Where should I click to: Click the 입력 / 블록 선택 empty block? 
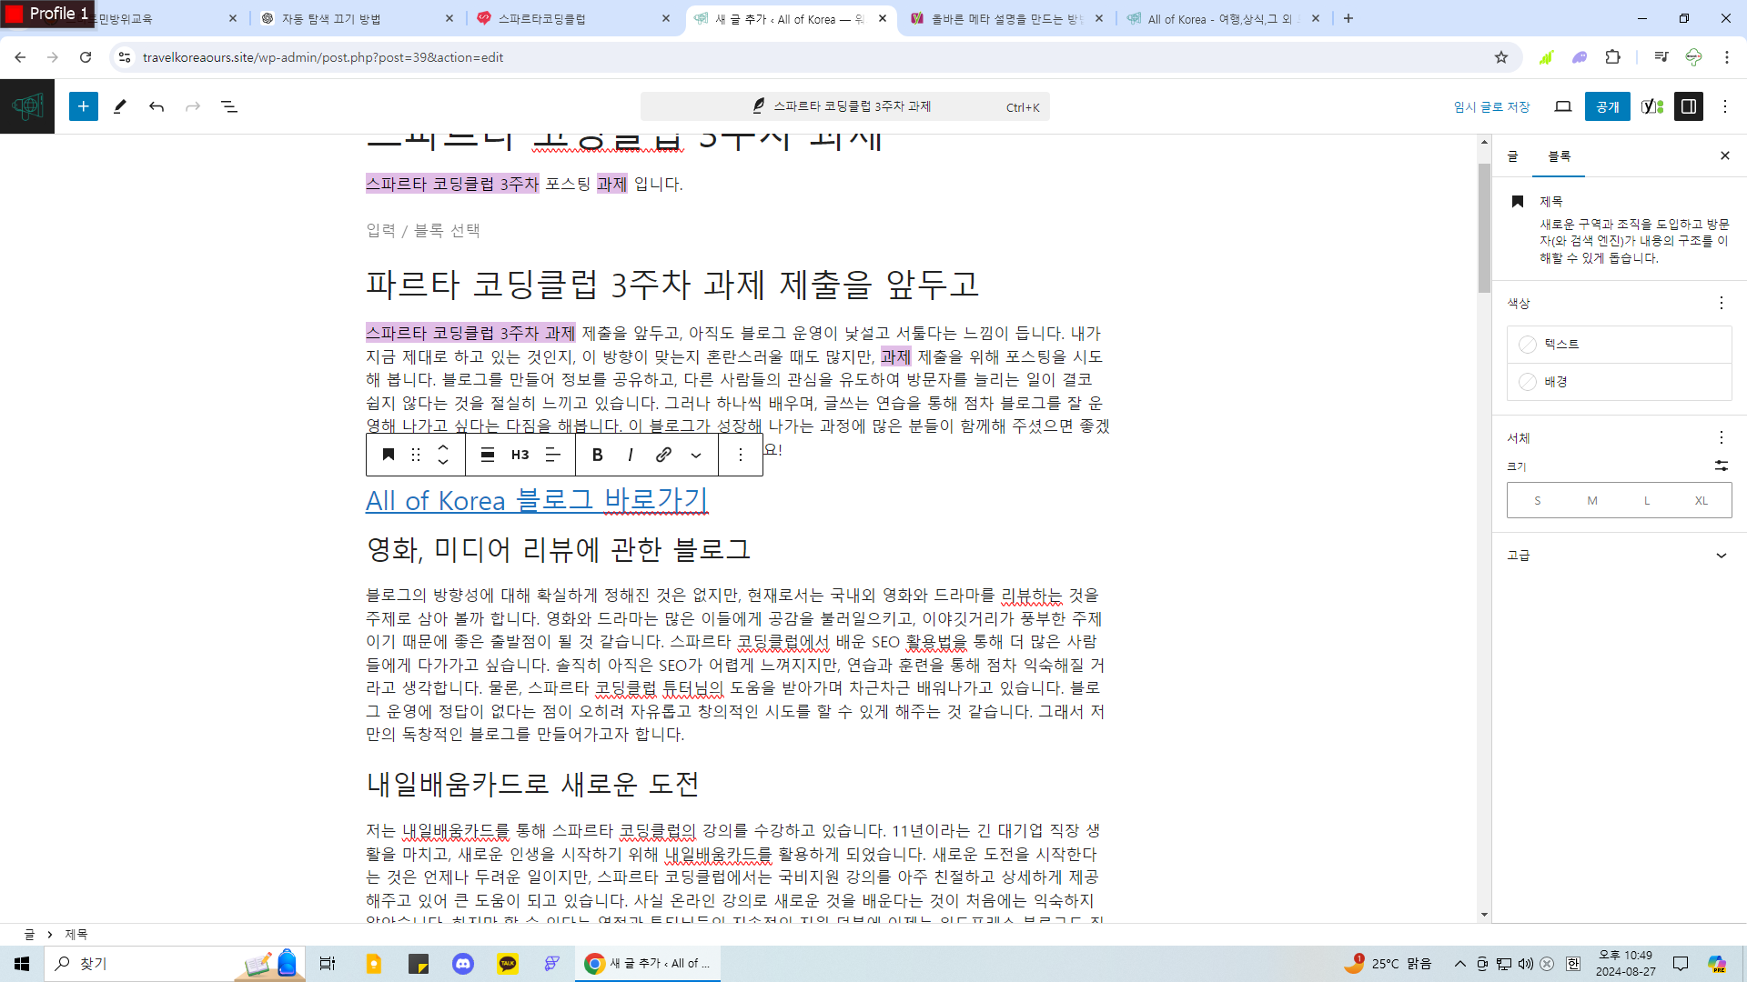(423, 230)
